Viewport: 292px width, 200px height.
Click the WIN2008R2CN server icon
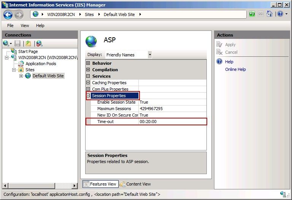[14, 57]
